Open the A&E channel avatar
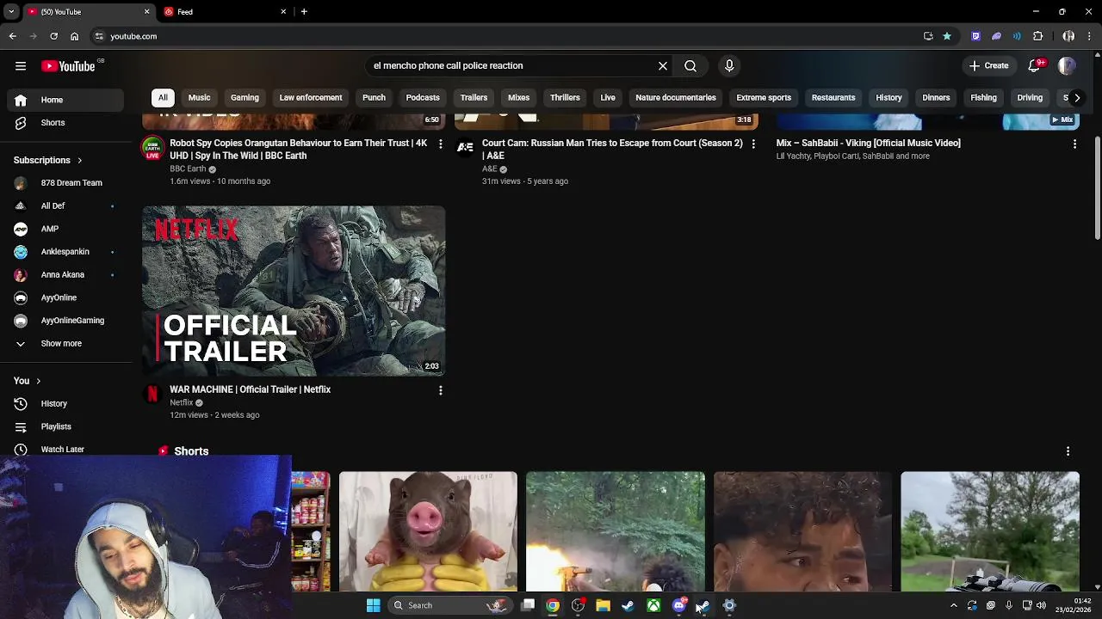This screenshot has width=1102, height=619. pos(465,147)
